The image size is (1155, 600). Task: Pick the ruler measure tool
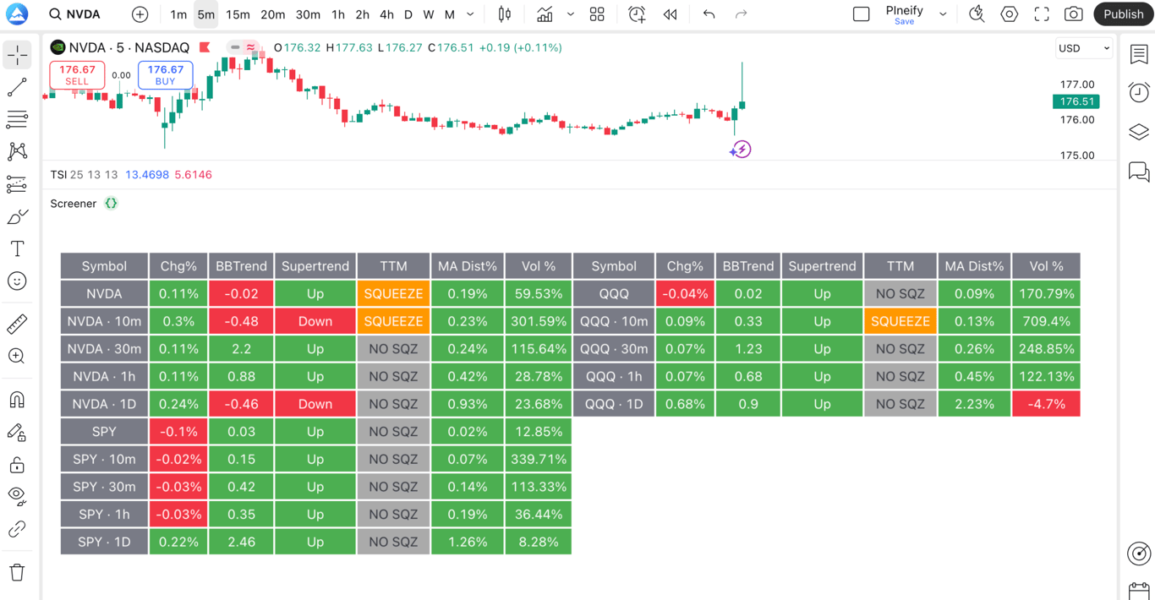[x=17, y=324]
